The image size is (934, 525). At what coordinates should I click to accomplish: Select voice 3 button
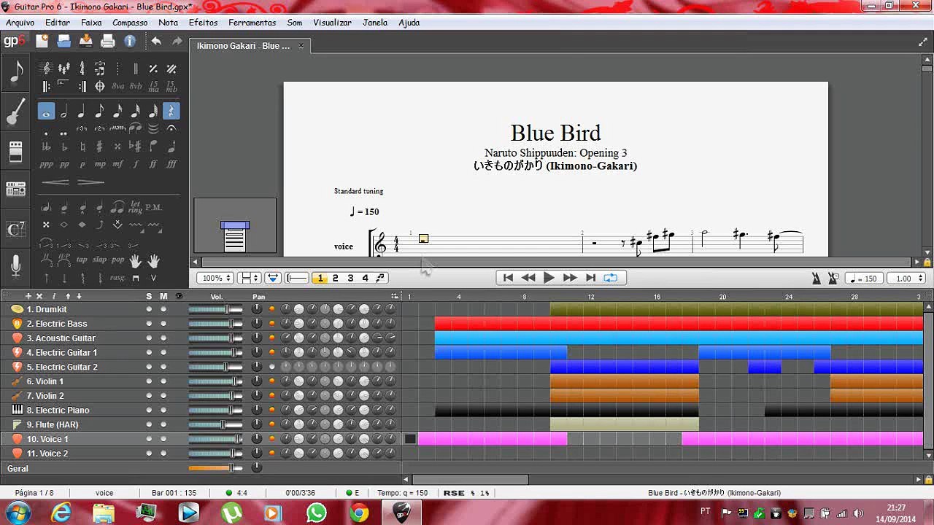click(x=350, y=278)
